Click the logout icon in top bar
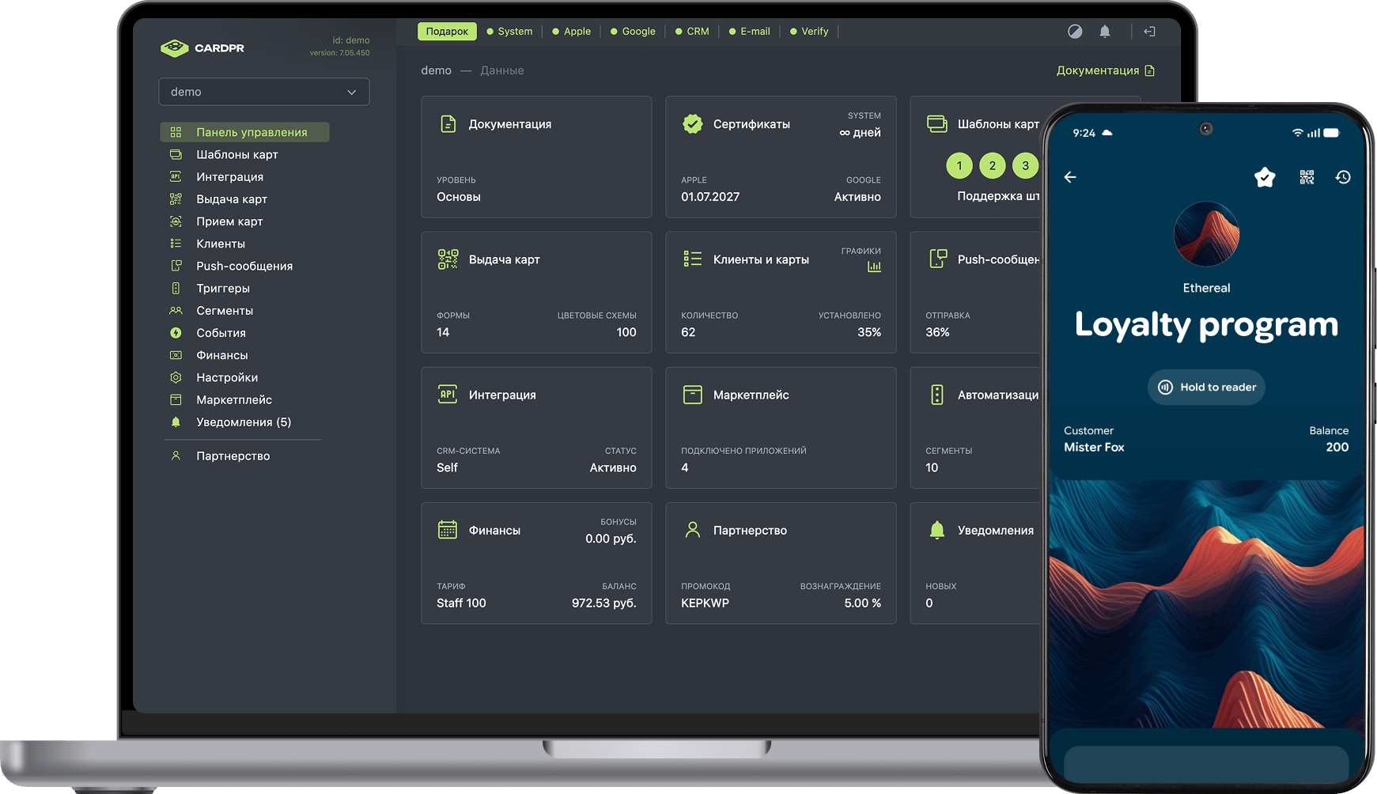 click(x=1150, y=32)
